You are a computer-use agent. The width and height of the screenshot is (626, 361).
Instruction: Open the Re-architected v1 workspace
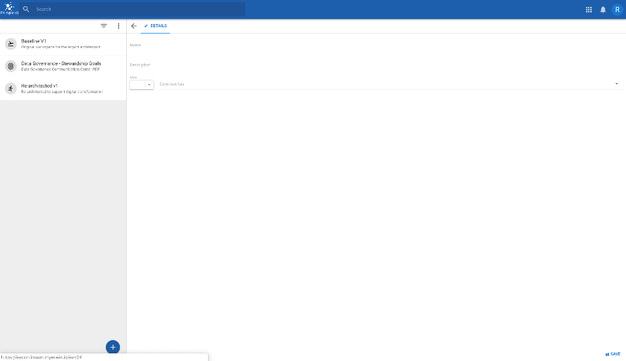(63, 89)
